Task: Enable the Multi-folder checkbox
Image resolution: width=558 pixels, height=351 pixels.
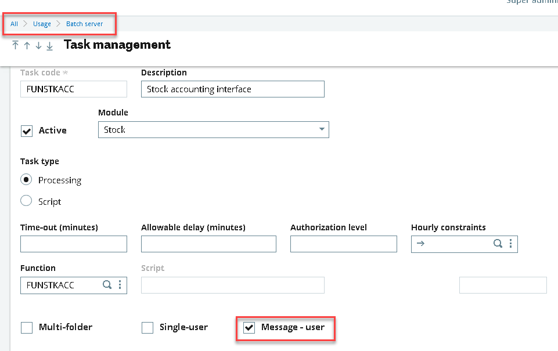Action: pyautogui.click(x=26, y=327)
